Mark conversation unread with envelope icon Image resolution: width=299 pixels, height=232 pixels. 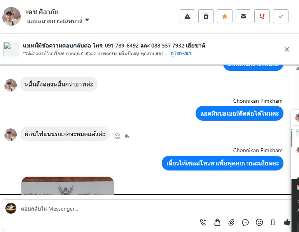tap(243, 16)
